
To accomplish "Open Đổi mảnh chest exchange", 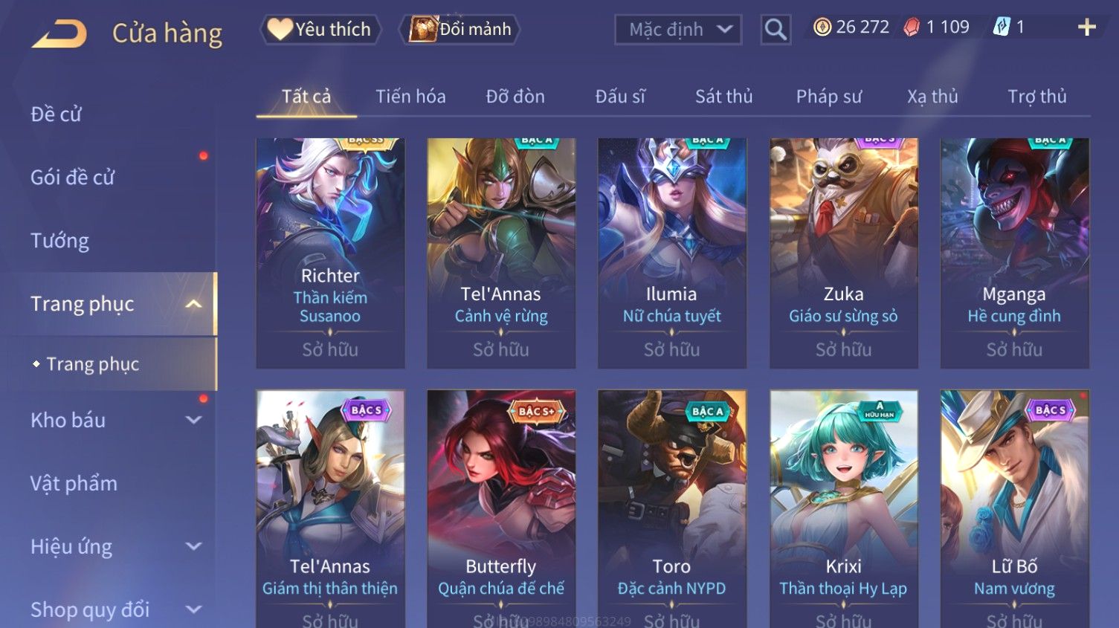I will click(459, 29).
